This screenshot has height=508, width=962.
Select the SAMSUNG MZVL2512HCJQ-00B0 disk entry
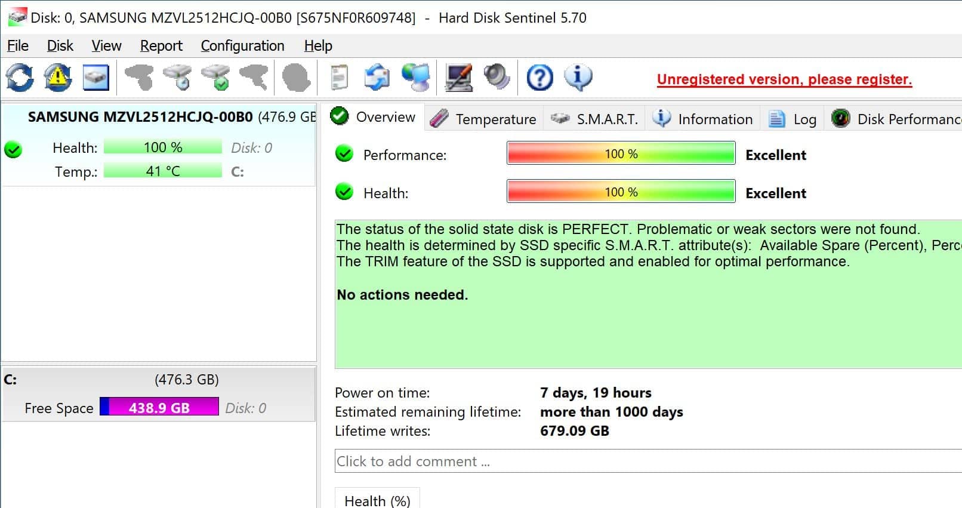[159, 145]
